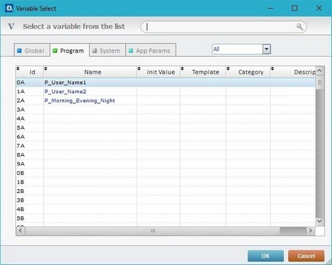The image size is (332, 265).
Task: Select empty row 7A
Action: point(165,146)
